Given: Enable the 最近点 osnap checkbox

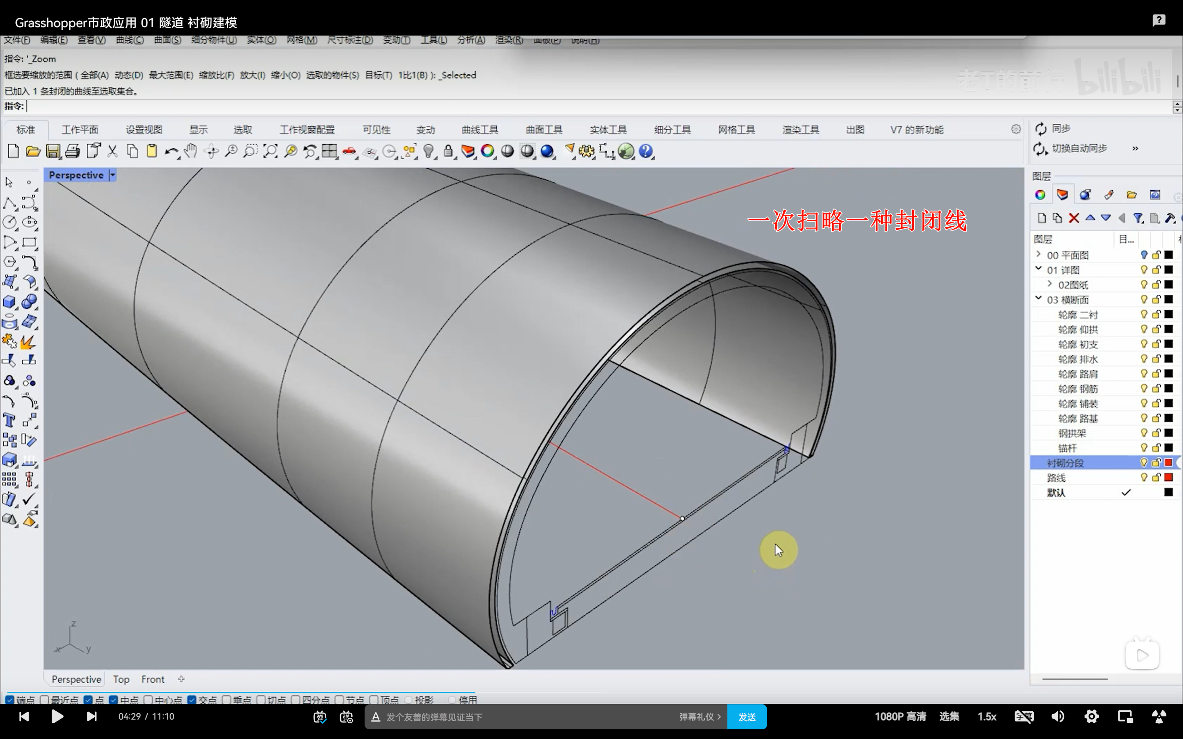Looking at the screenshot, I should [44, 700].
